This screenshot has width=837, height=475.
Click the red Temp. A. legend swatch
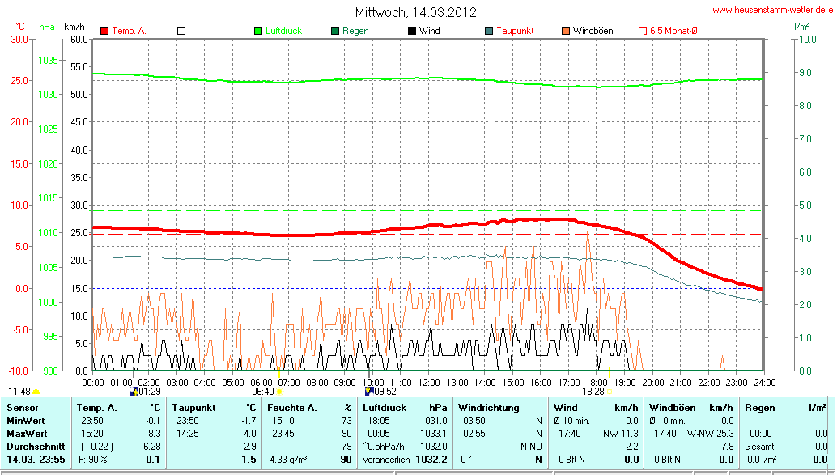click(x=104, y=31)
